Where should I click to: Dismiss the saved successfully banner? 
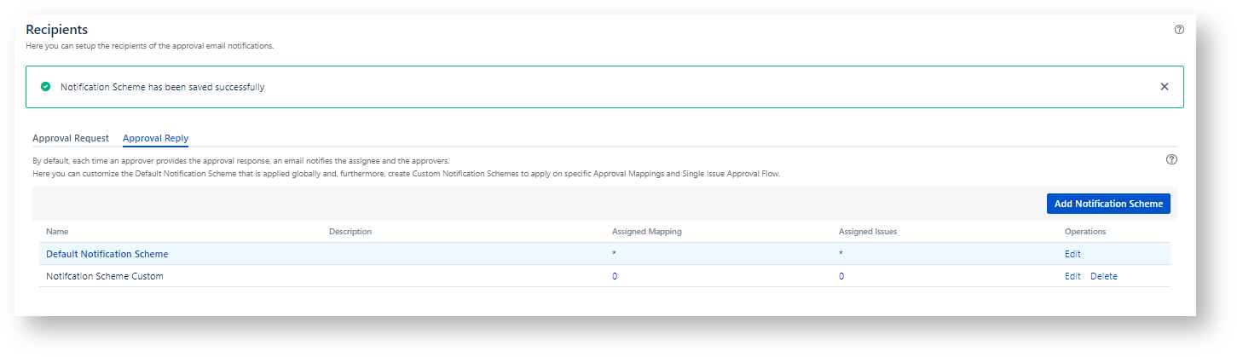pyautogui.click(x=1165, y=87)
